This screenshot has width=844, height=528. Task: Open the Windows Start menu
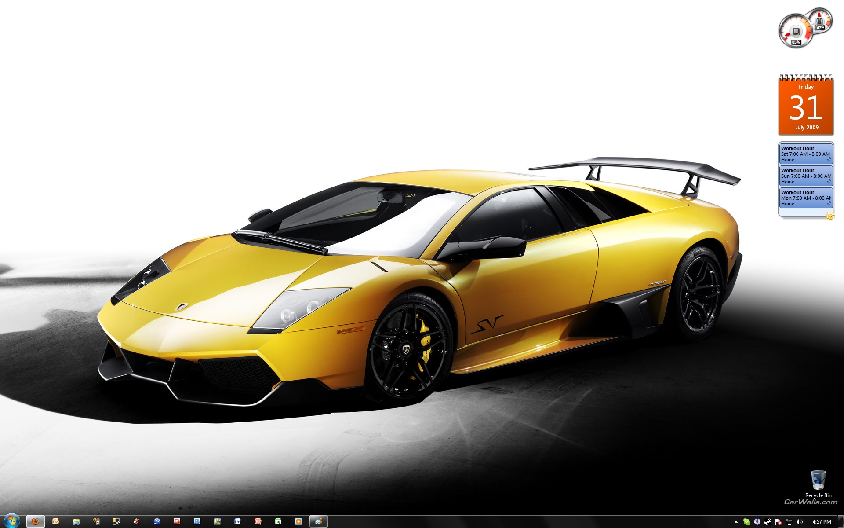[11, 521]
